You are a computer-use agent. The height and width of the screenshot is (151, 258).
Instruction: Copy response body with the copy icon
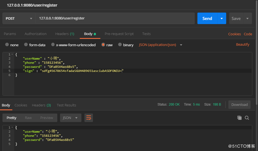point(239,118)
